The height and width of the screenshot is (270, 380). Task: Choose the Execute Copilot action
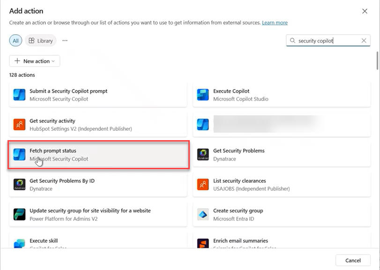(x=282, y=95)
